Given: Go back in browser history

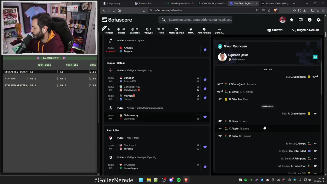Looking at the screenshot, I should click(104, 10).
